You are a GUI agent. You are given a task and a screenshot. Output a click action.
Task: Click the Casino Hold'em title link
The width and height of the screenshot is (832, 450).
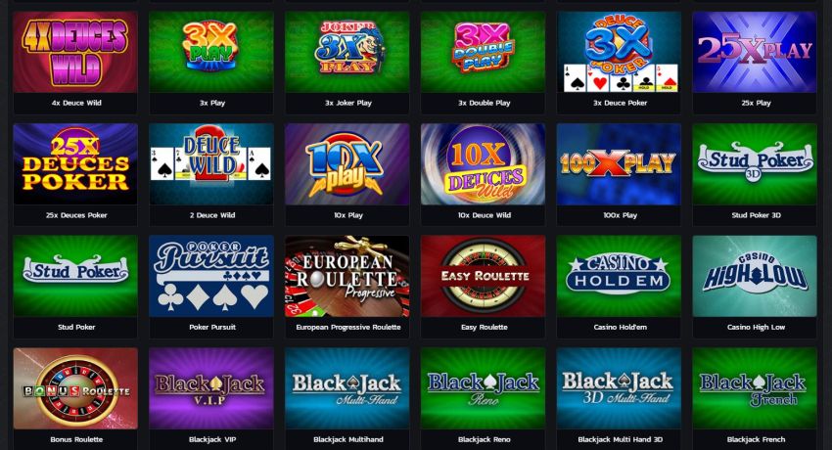620,327
